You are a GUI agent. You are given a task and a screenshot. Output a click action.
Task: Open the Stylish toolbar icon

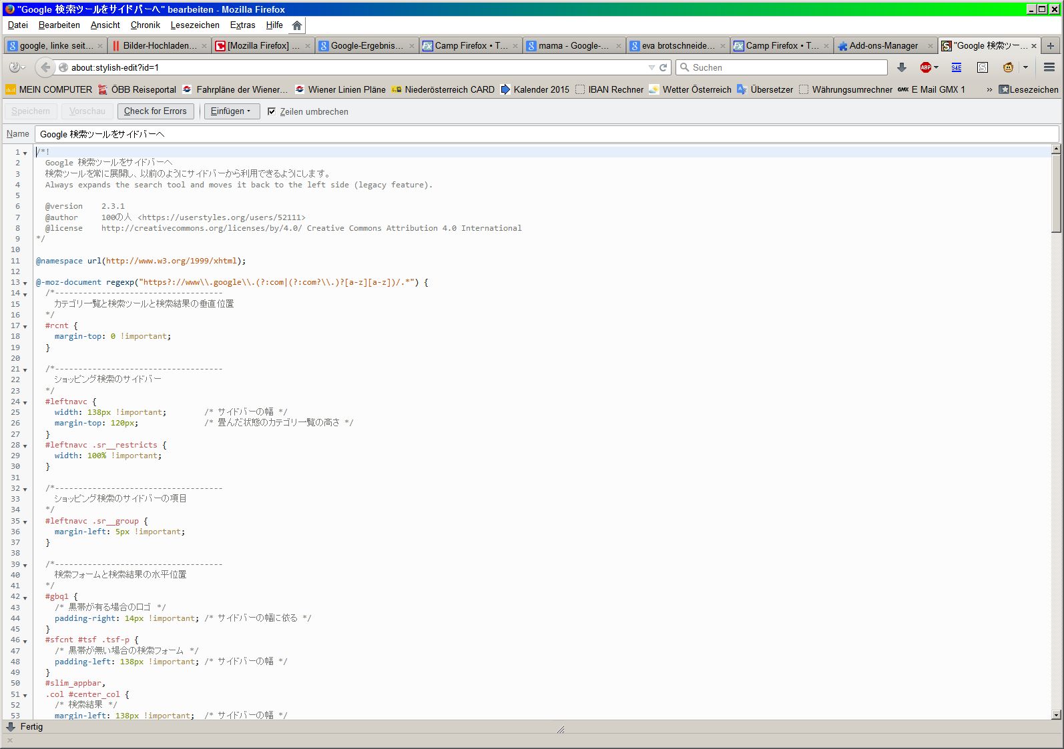click(983, 67)
